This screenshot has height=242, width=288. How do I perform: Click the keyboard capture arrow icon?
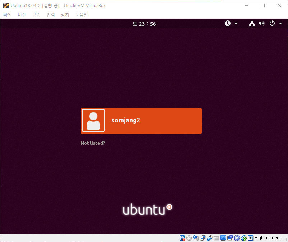pos(251,238)
